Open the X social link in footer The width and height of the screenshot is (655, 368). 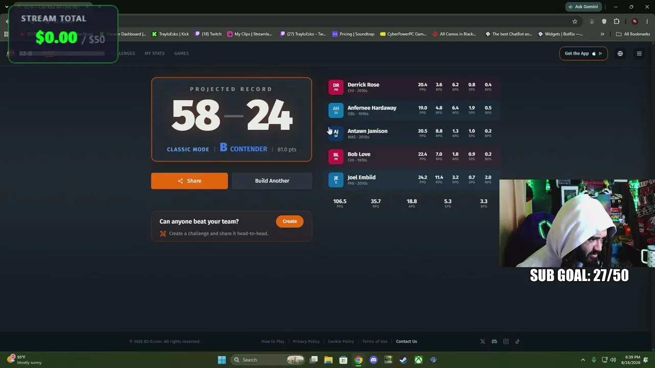[483, 341]
